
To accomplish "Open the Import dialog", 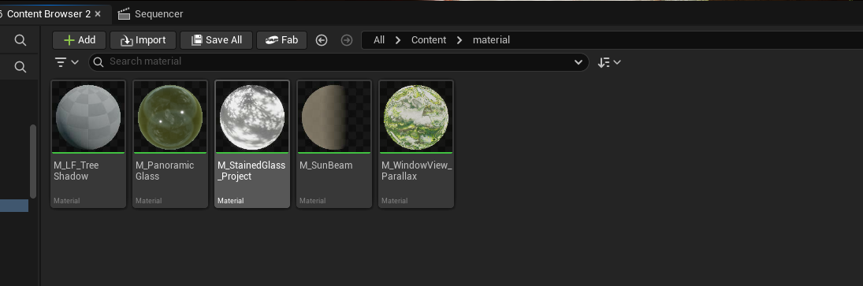I will coord(143,40).
